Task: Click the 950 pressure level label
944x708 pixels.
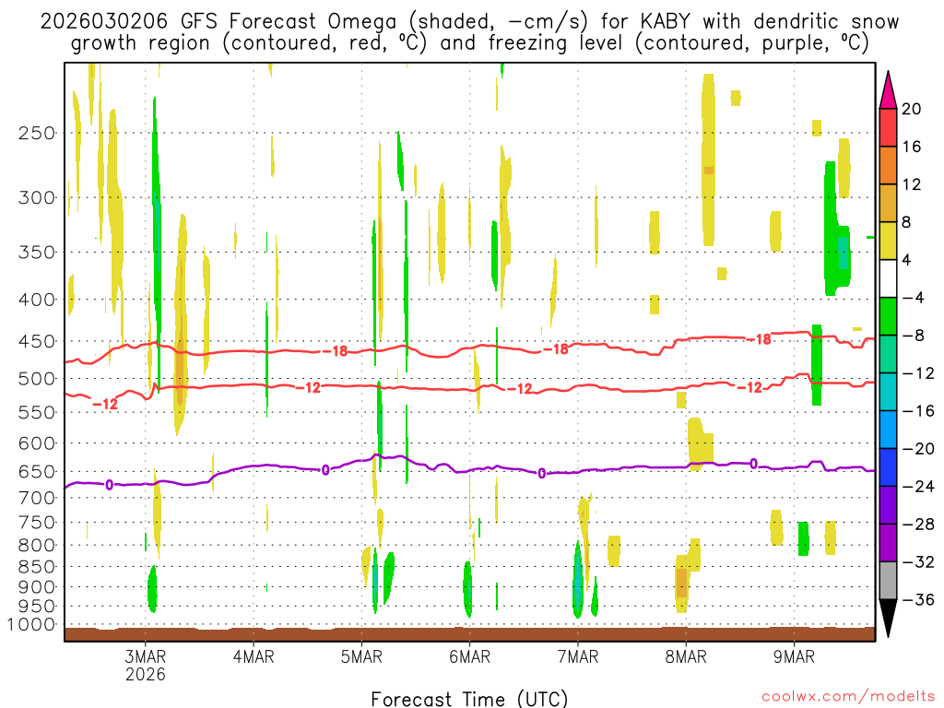Action: click(x=37, y=607)
